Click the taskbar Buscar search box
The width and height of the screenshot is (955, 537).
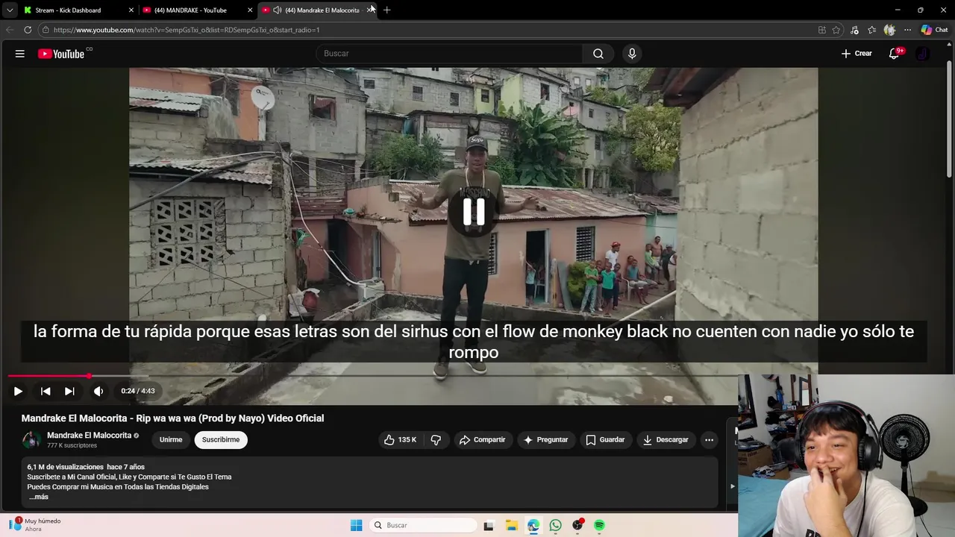[x=424, y=525]
